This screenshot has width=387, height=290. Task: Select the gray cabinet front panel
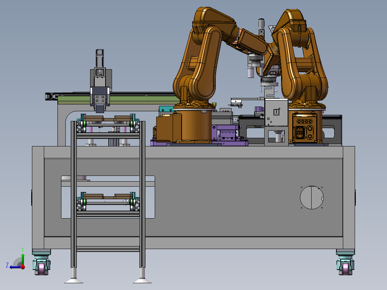(x=193, y=197)
